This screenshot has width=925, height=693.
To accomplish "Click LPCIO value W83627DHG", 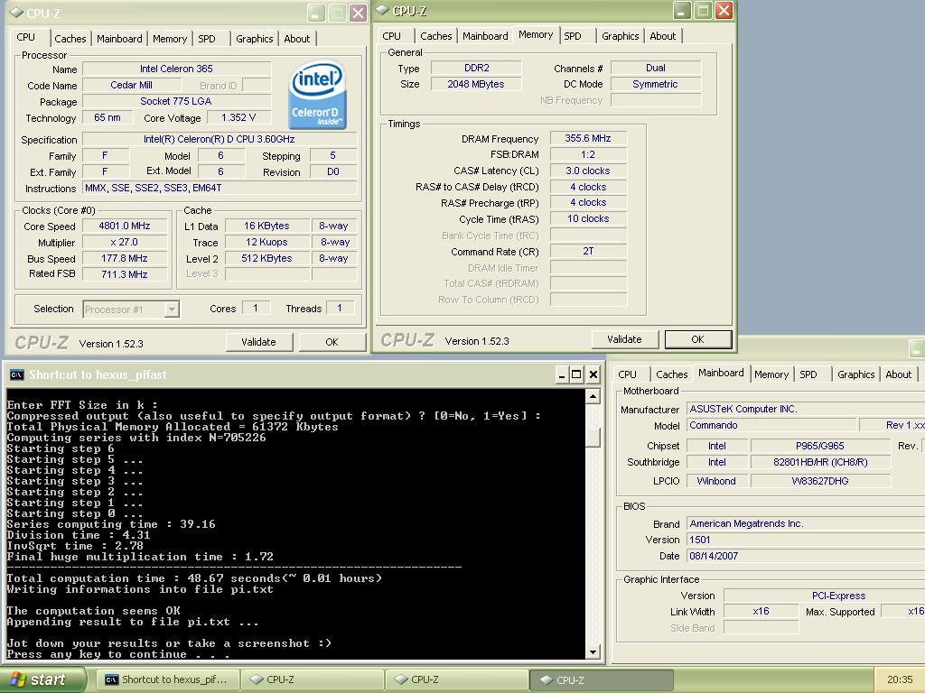I will point(820,481).
